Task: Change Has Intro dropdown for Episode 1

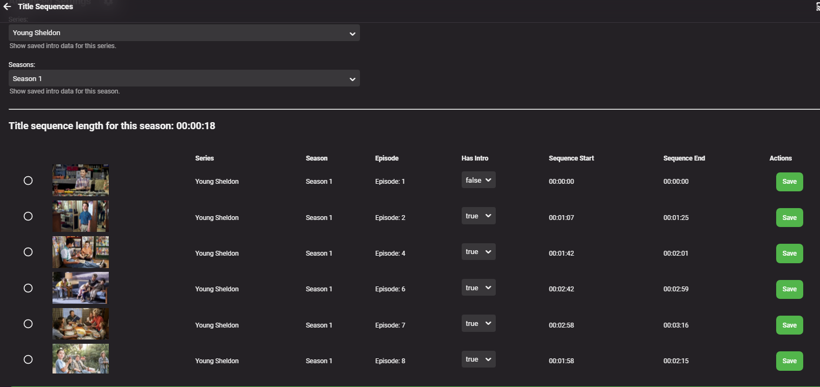Action: 478,180
